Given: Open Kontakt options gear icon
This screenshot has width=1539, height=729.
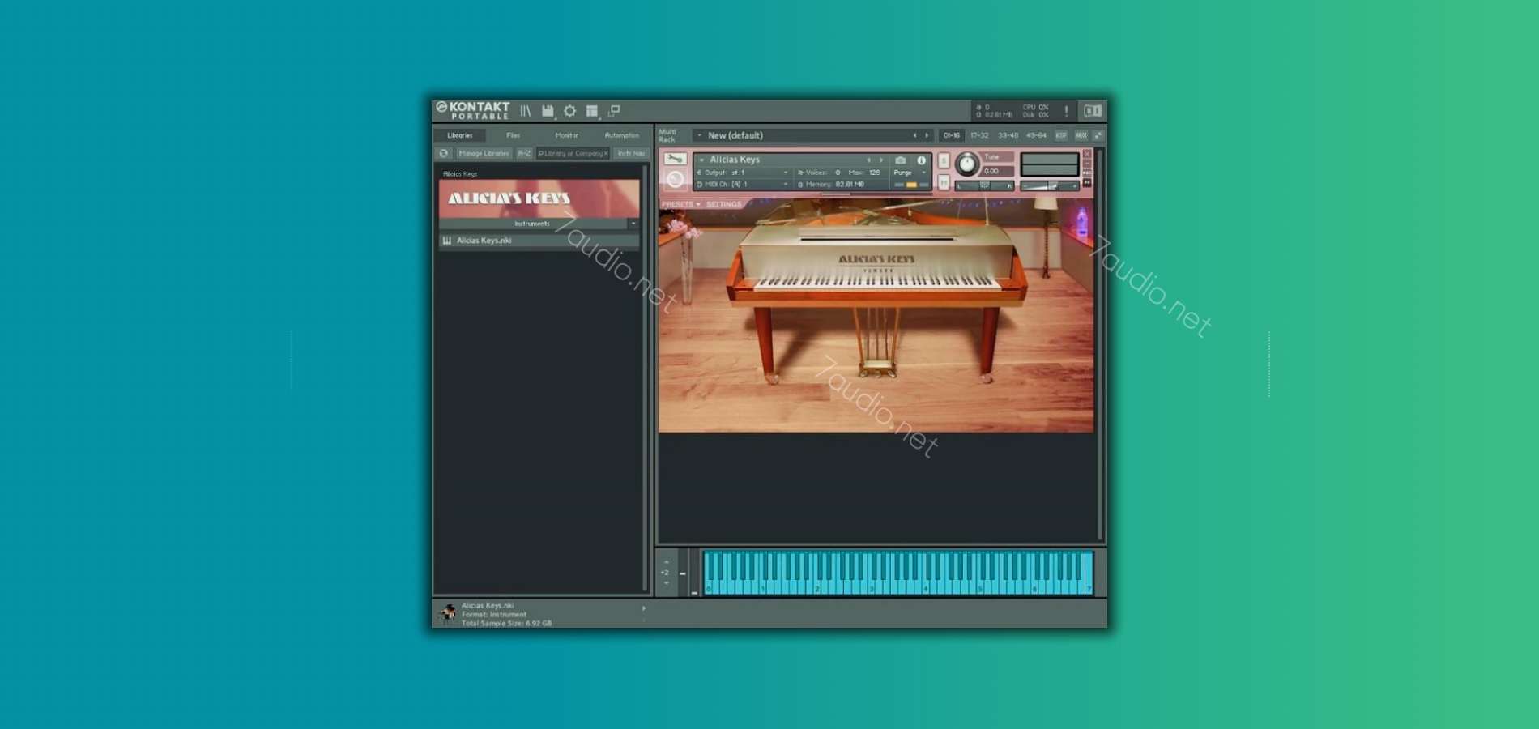Looking at the screenshot, I should pos(569,111).
